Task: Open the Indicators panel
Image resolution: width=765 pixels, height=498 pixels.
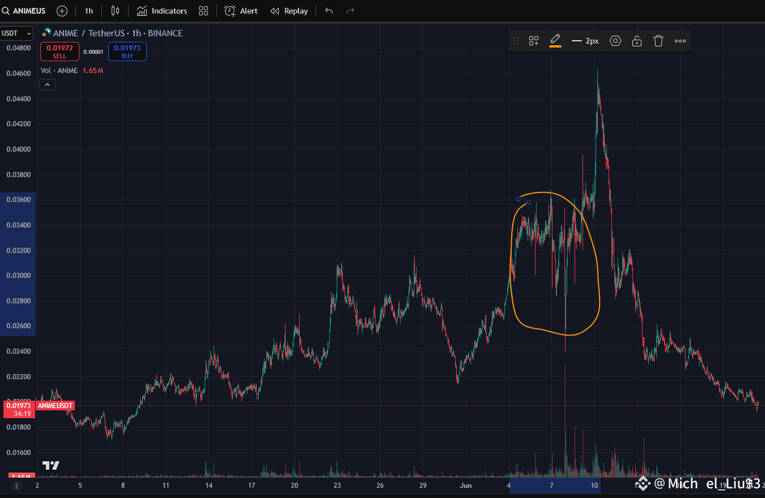Action: pos(162,11)
